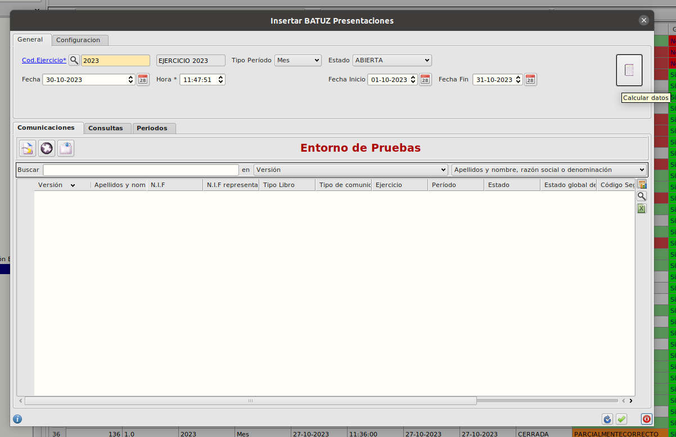This screenshot has height=437, width=676.
Task: Open the Tipo Período dropdown
Action: (298, 60)
